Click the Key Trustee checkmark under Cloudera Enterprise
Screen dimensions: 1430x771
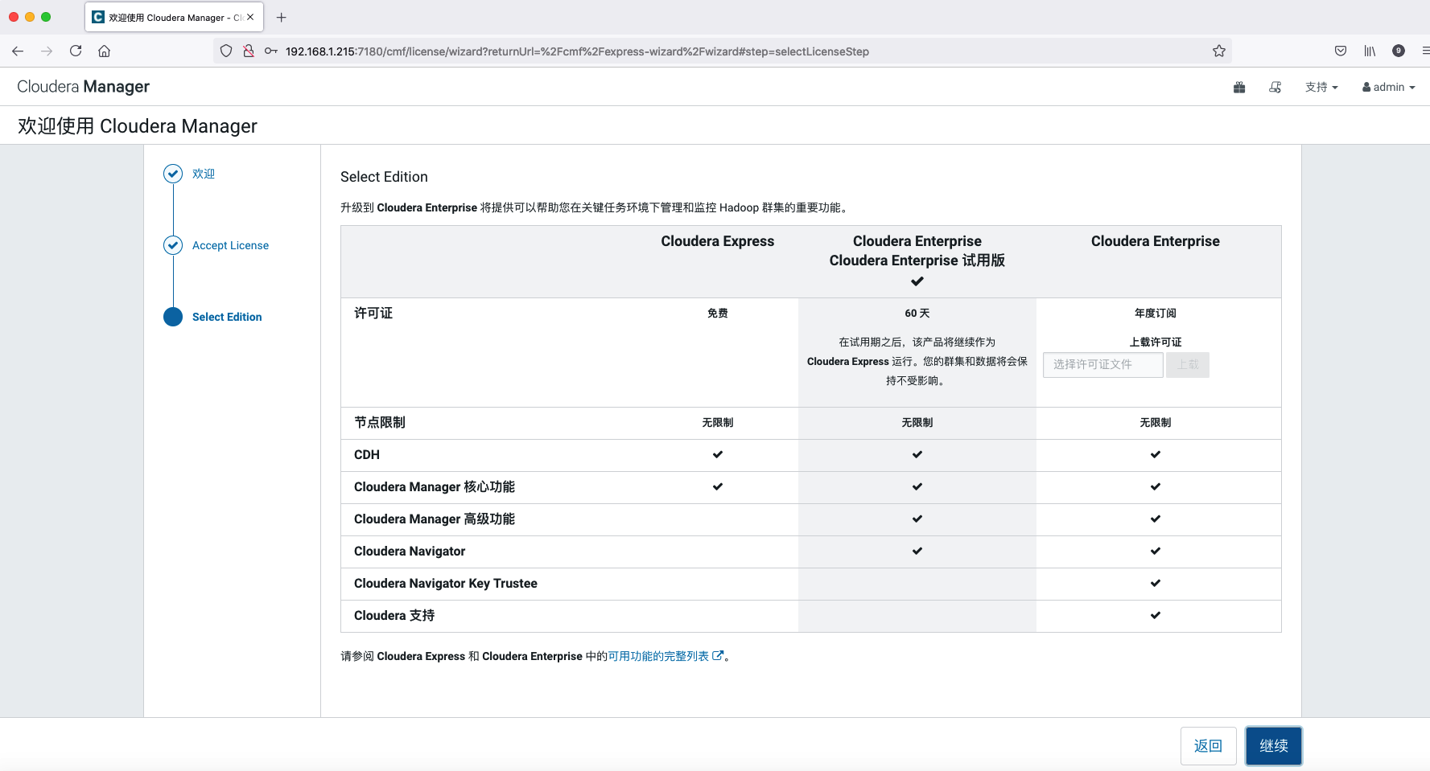pos(1156,583)
